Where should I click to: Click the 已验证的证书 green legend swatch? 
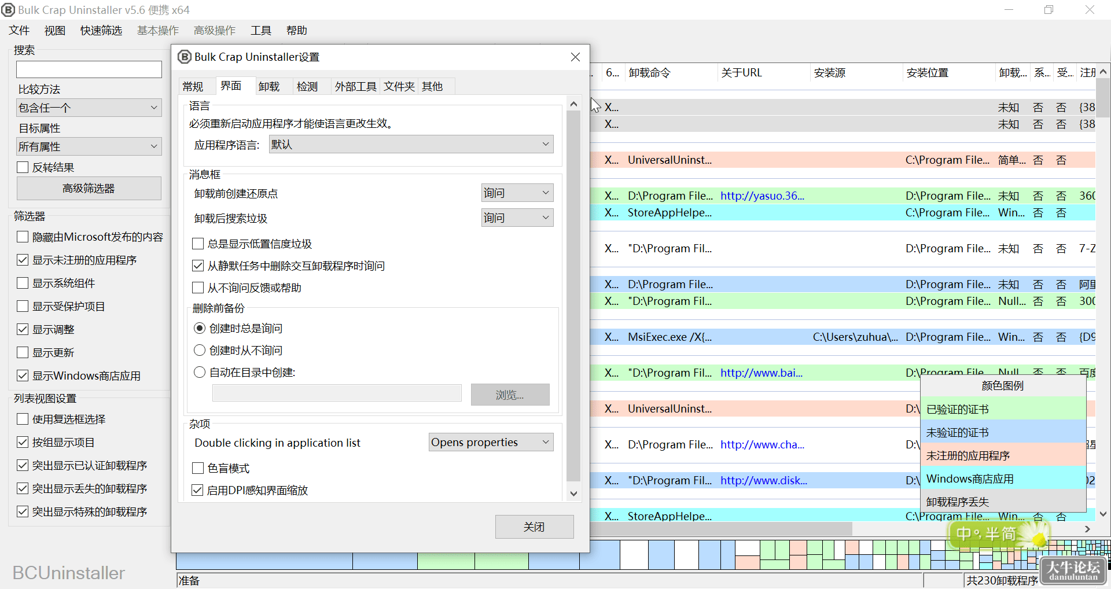click(x=1003, y=409)
